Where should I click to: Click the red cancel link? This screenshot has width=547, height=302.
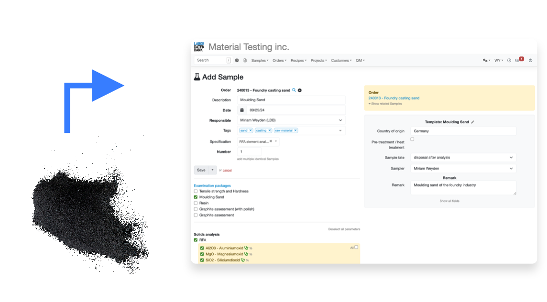pyautogui.click(x=227, y=170)
